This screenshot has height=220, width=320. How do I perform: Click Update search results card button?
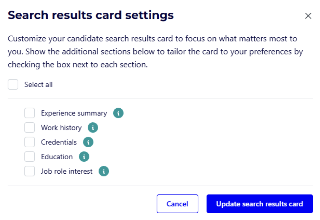[x=260, y=204]
